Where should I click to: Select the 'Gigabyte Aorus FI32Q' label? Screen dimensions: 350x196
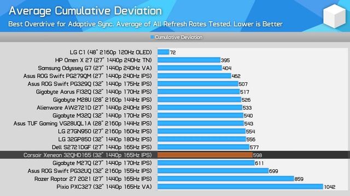pos(94,92)
